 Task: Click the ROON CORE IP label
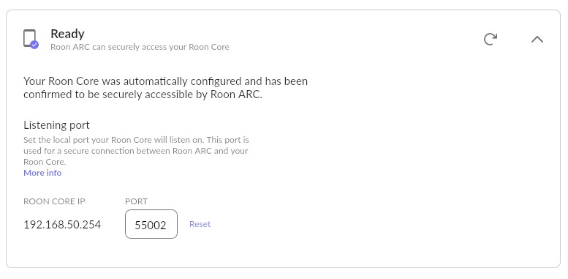point(54,201)
